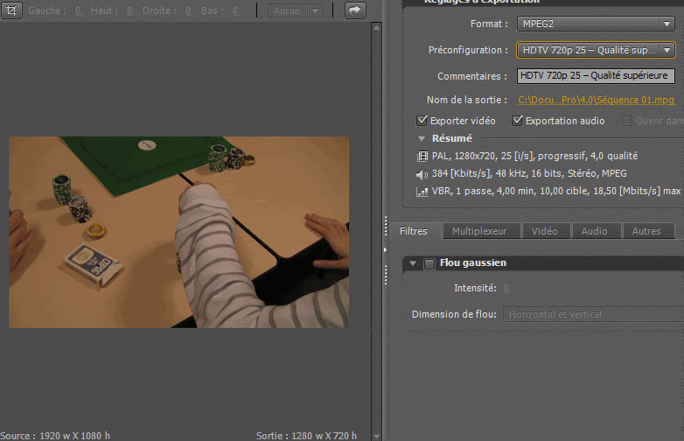Edit the Commentaires text field
This screenshot has width=684, height=441.
coord(596,76)
